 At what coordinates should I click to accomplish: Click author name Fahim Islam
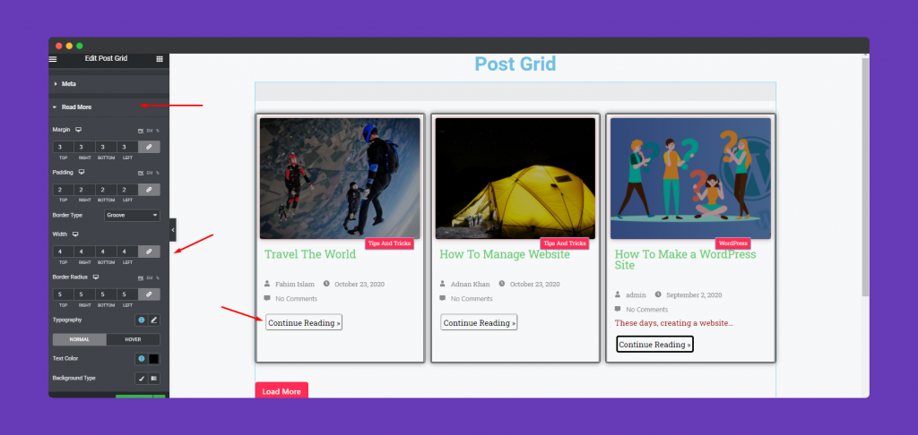click(x=294, y=284)
